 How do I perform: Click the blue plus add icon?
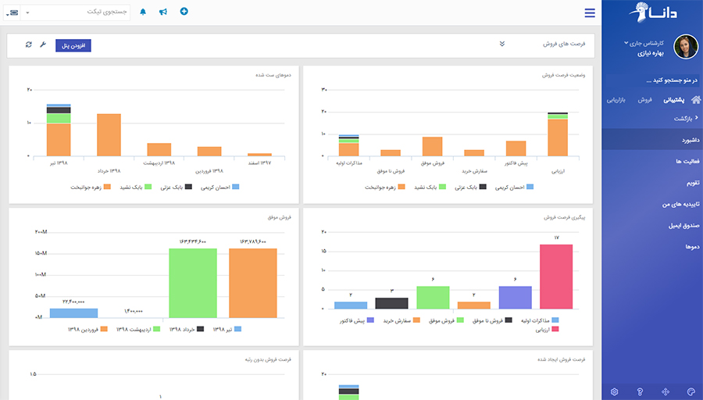184,12
